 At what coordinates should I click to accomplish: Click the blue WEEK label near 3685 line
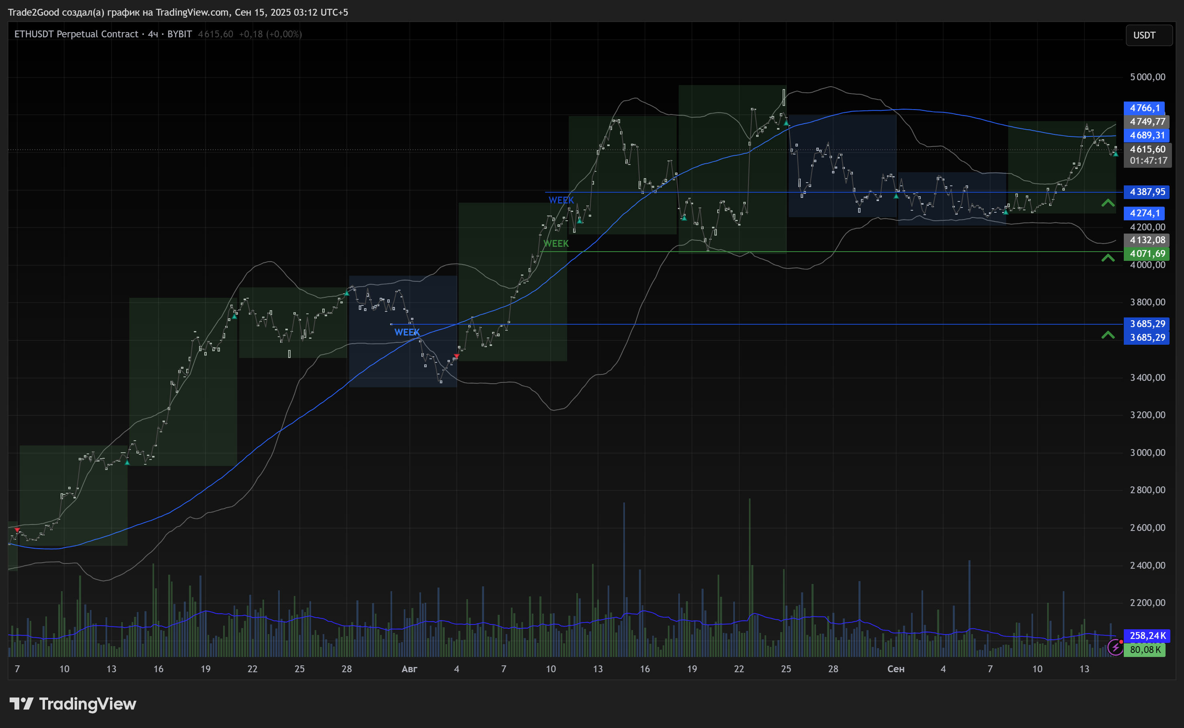pos(407,332)
